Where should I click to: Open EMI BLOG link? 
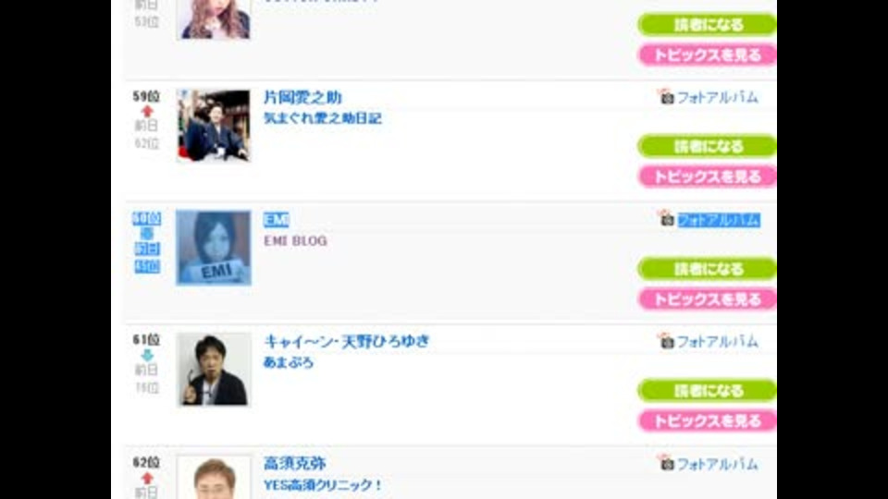tap(296, 240)
